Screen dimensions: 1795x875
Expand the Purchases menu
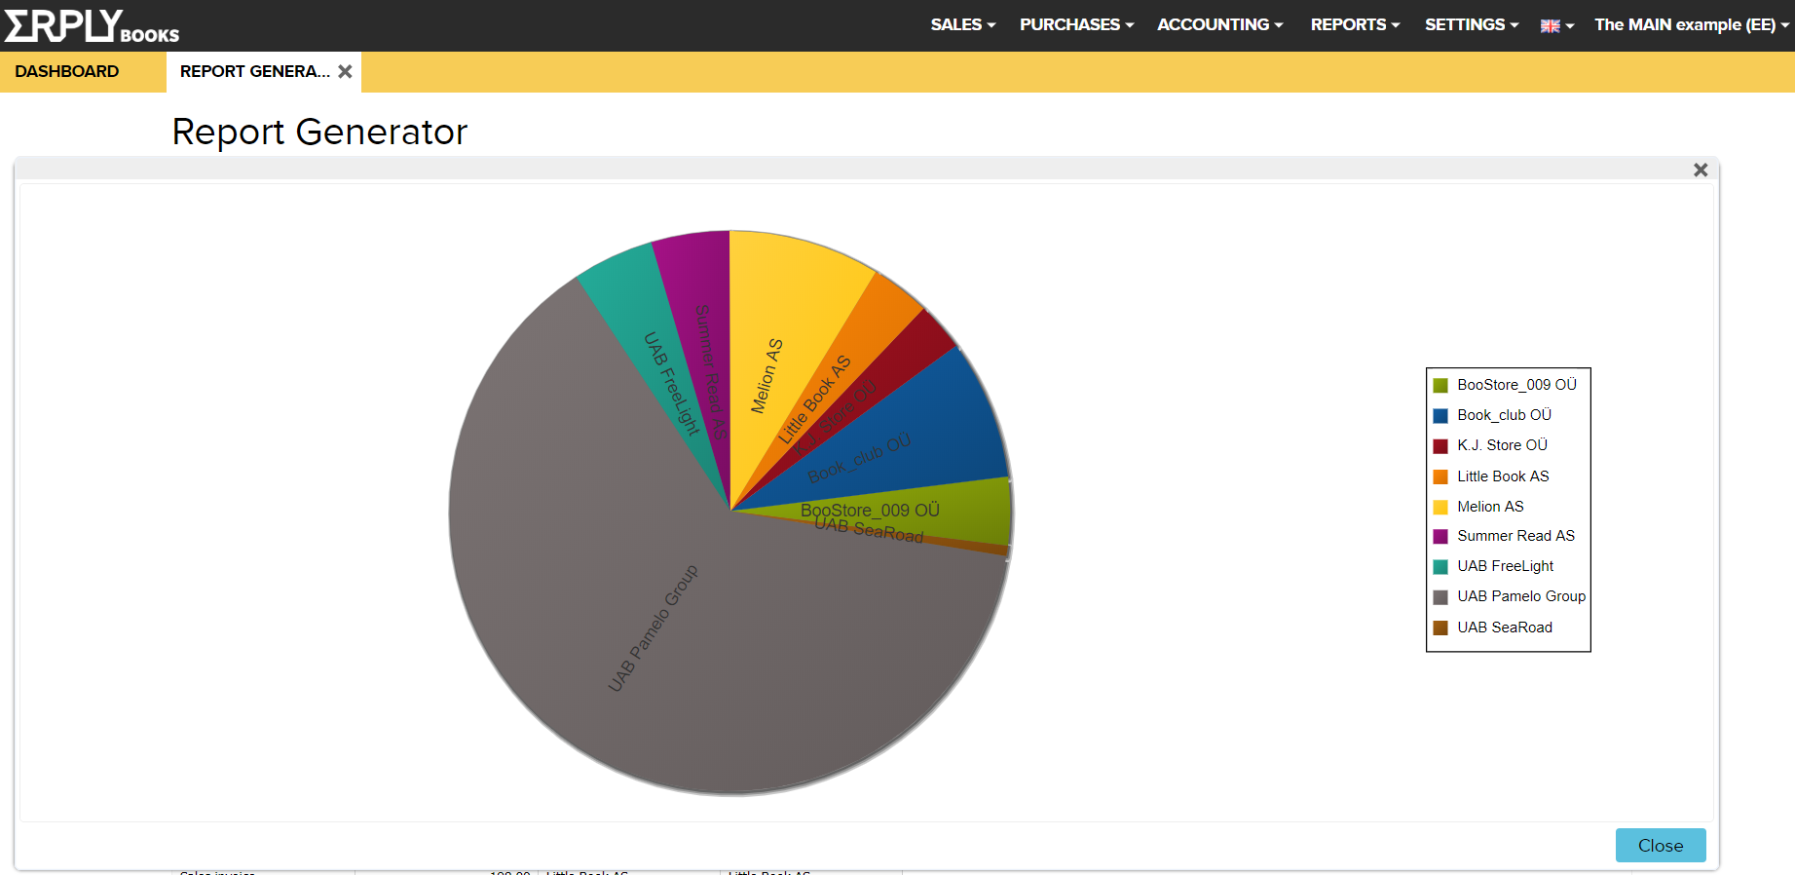tap(1076, 24)
